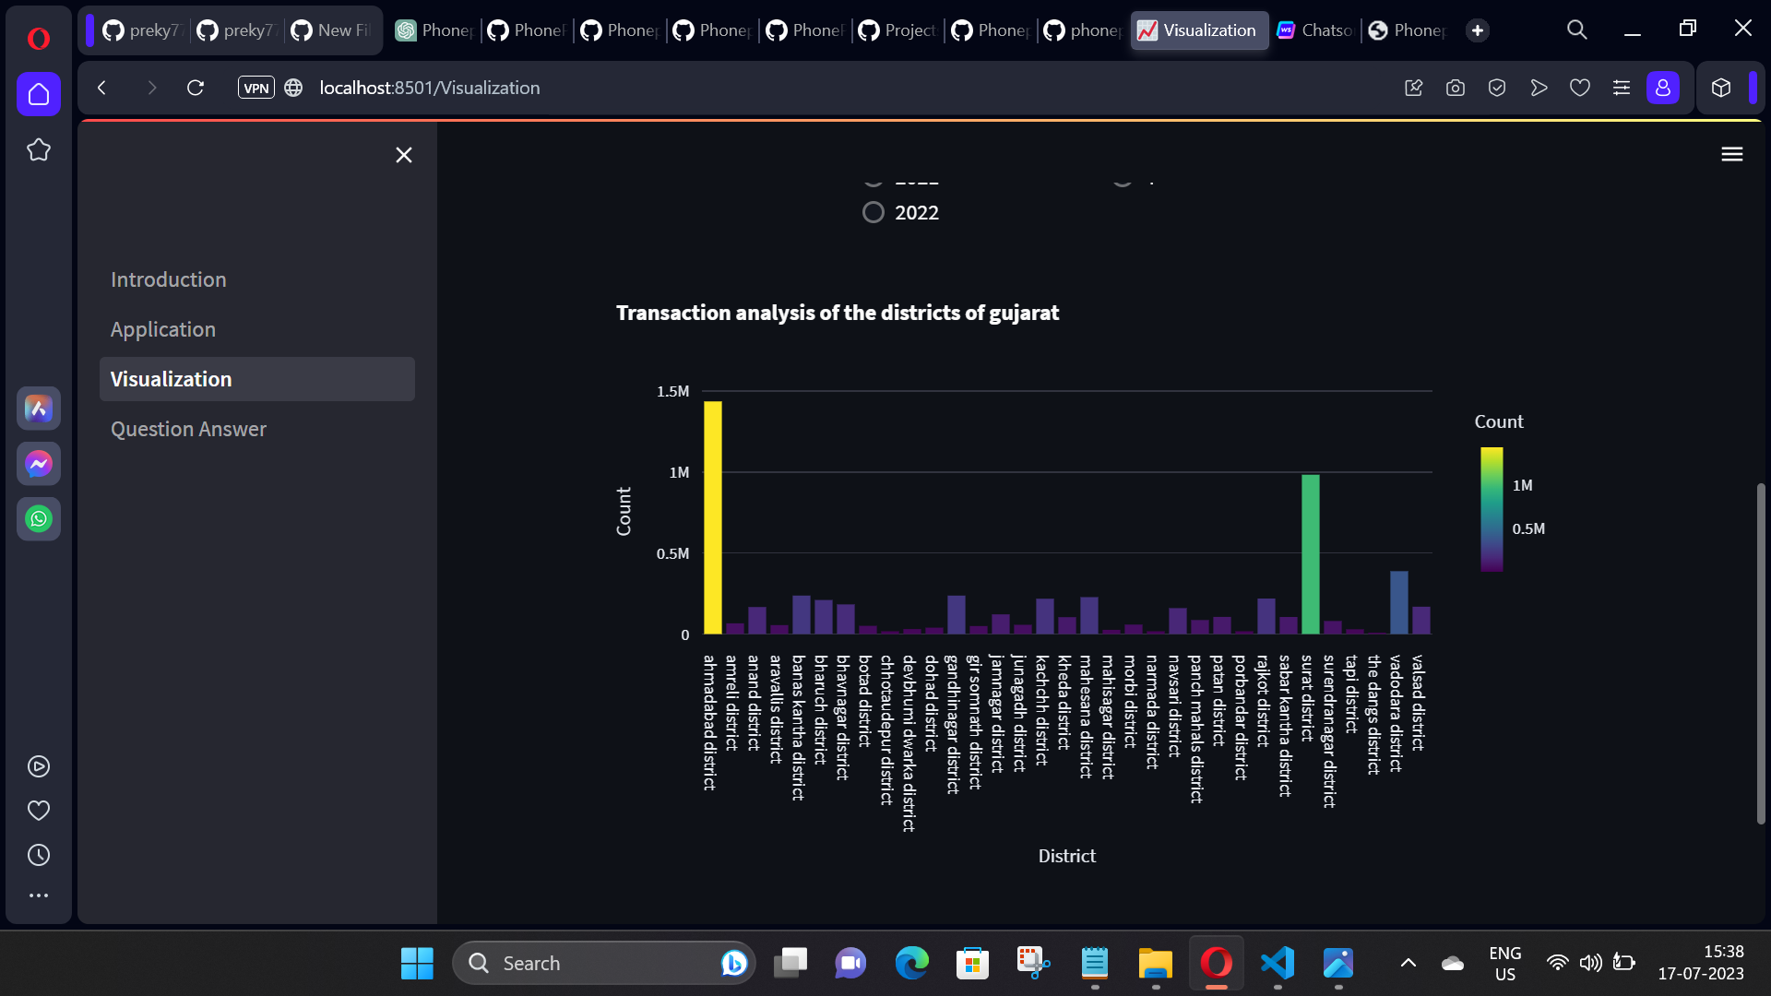This screenshot has height=996, width=1771.
Task: Switch to the Chatso browser tab
Action: click(x=1314, y=30)
